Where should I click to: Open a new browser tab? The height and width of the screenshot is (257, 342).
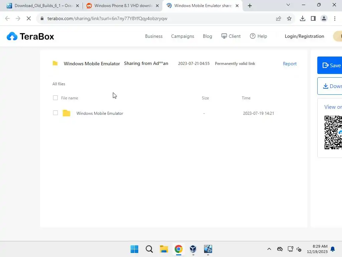tap(250, 6)
